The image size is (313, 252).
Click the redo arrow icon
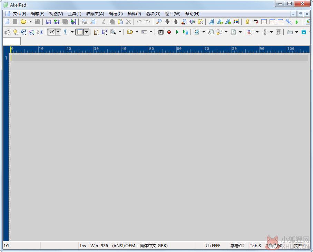point(148,21)
